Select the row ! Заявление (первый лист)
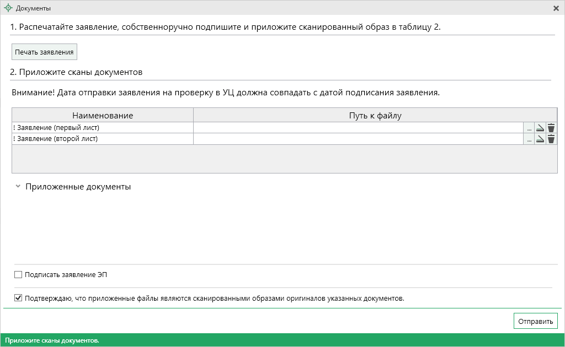This screenshot has width=565, height=347. pyautogui.click(x=103, y=128)
